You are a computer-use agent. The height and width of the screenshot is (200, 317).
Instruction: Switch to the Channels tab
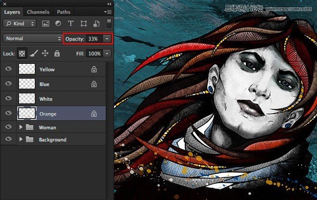point(38,12)
